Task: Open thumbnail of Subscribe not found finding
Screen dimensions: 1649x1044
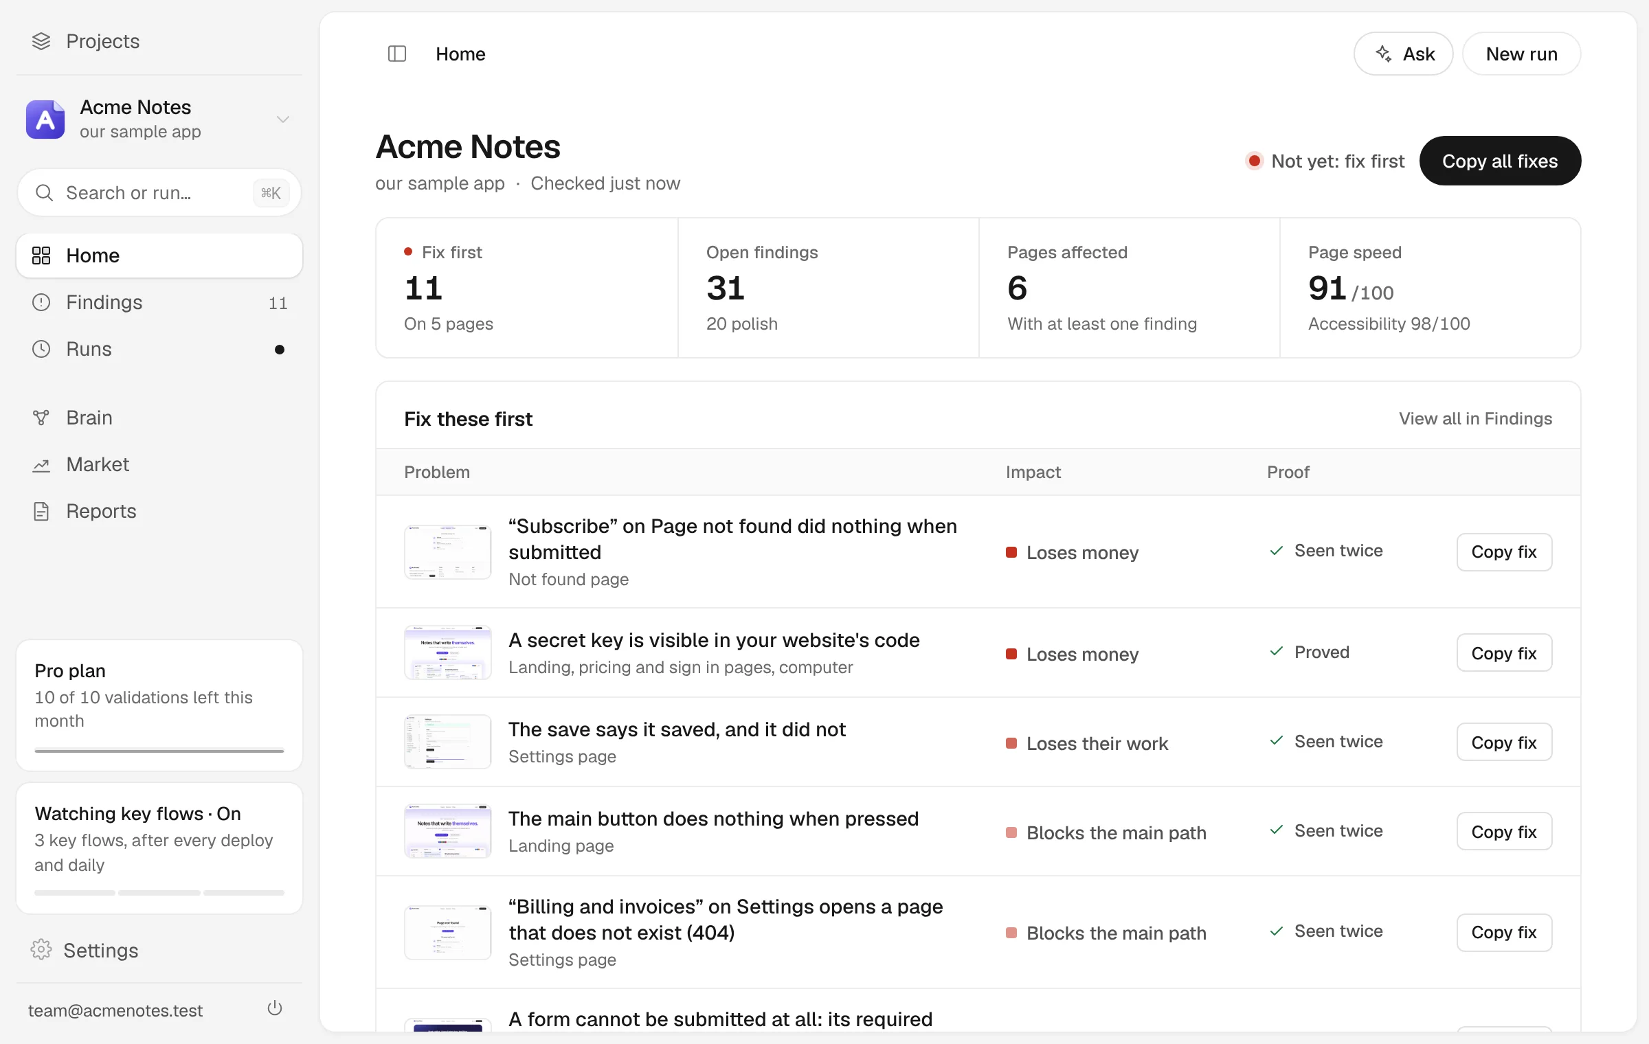Action: click(x=448, y=552)
